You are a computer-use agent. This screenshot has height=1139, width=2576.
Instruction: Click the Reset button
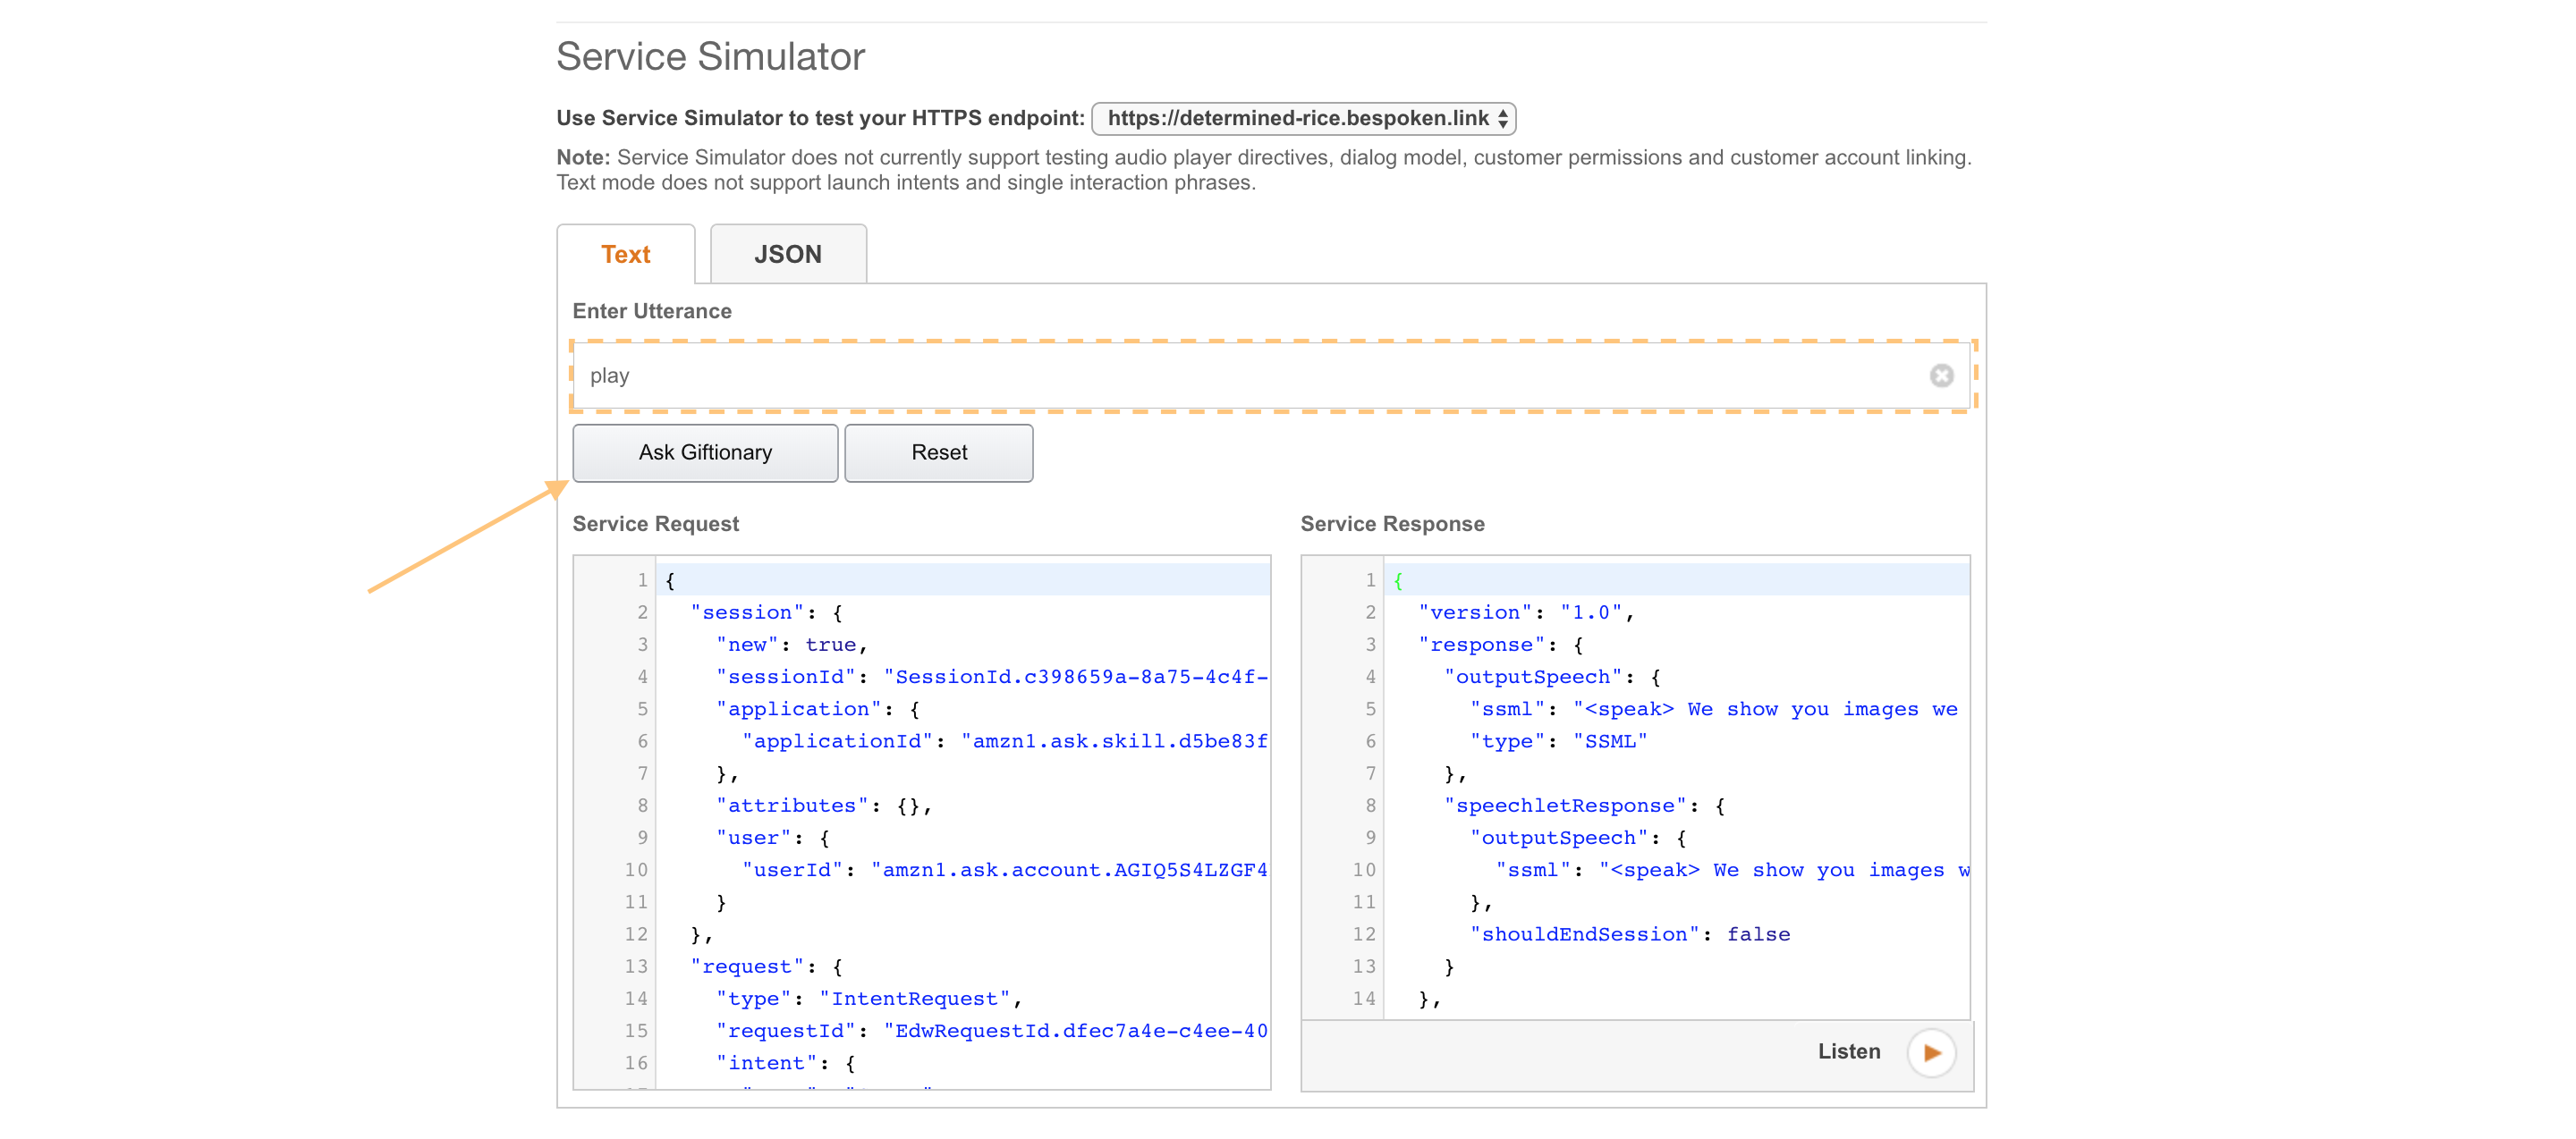pos(939,452)
